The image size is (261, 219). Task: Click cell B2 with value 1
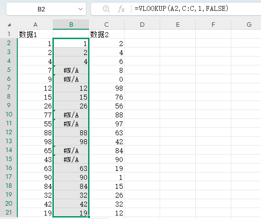71,43
